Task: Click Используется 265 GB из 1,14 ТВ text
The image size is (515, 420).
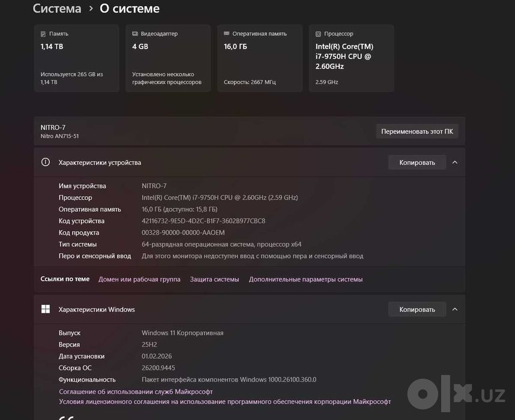Action: [71, 78]
